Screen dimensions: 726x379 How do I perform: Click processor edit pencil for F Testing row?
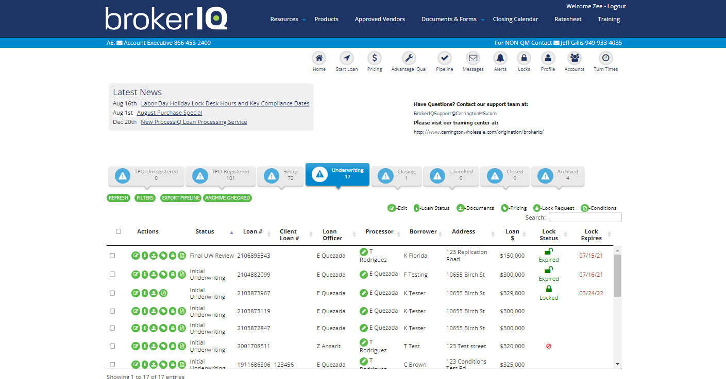[x=364, y=275]
